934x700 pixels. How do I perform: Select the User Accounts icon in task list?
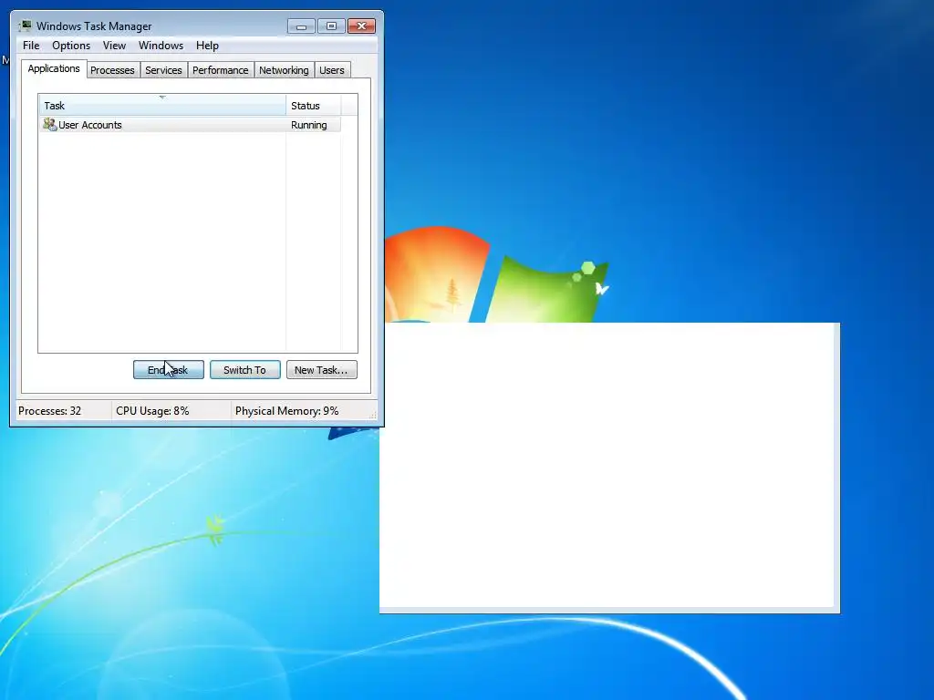coord(49,124)
